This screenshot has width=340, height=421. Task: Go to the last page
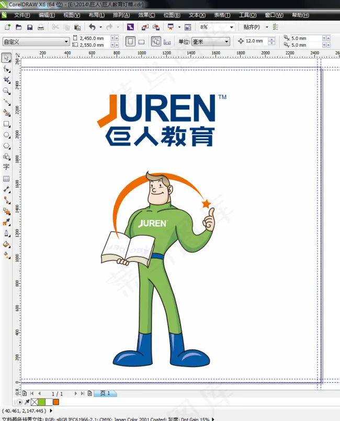click(x=83, y=393)
